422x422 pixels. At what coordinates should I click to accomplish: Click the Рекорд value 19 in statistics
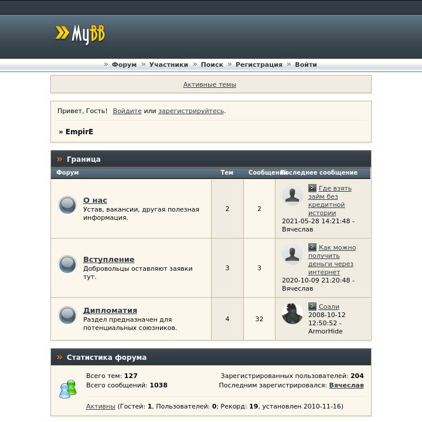click(254, 406)
